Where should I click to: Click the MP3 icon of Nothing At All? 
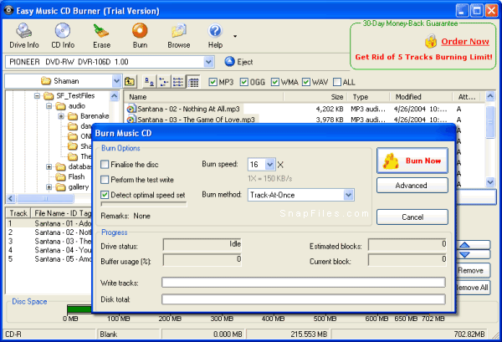131,109
